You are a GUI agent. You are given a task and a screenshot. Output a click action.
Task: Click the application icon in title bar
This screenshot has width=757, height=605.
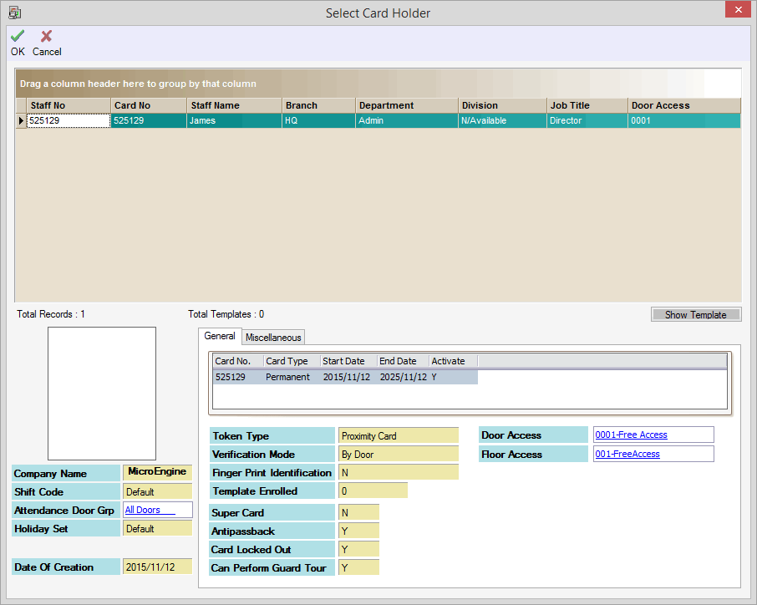pos(14,13)
